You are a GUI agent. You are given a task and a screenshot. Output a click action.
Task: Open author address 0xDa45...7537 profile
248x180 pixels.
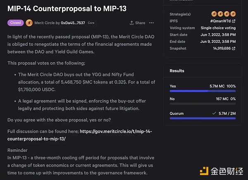coord(73,23)
